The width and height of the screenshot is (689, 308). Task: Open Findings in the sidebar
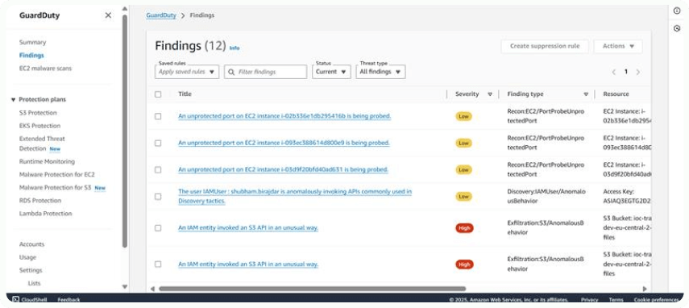point(31,56)
